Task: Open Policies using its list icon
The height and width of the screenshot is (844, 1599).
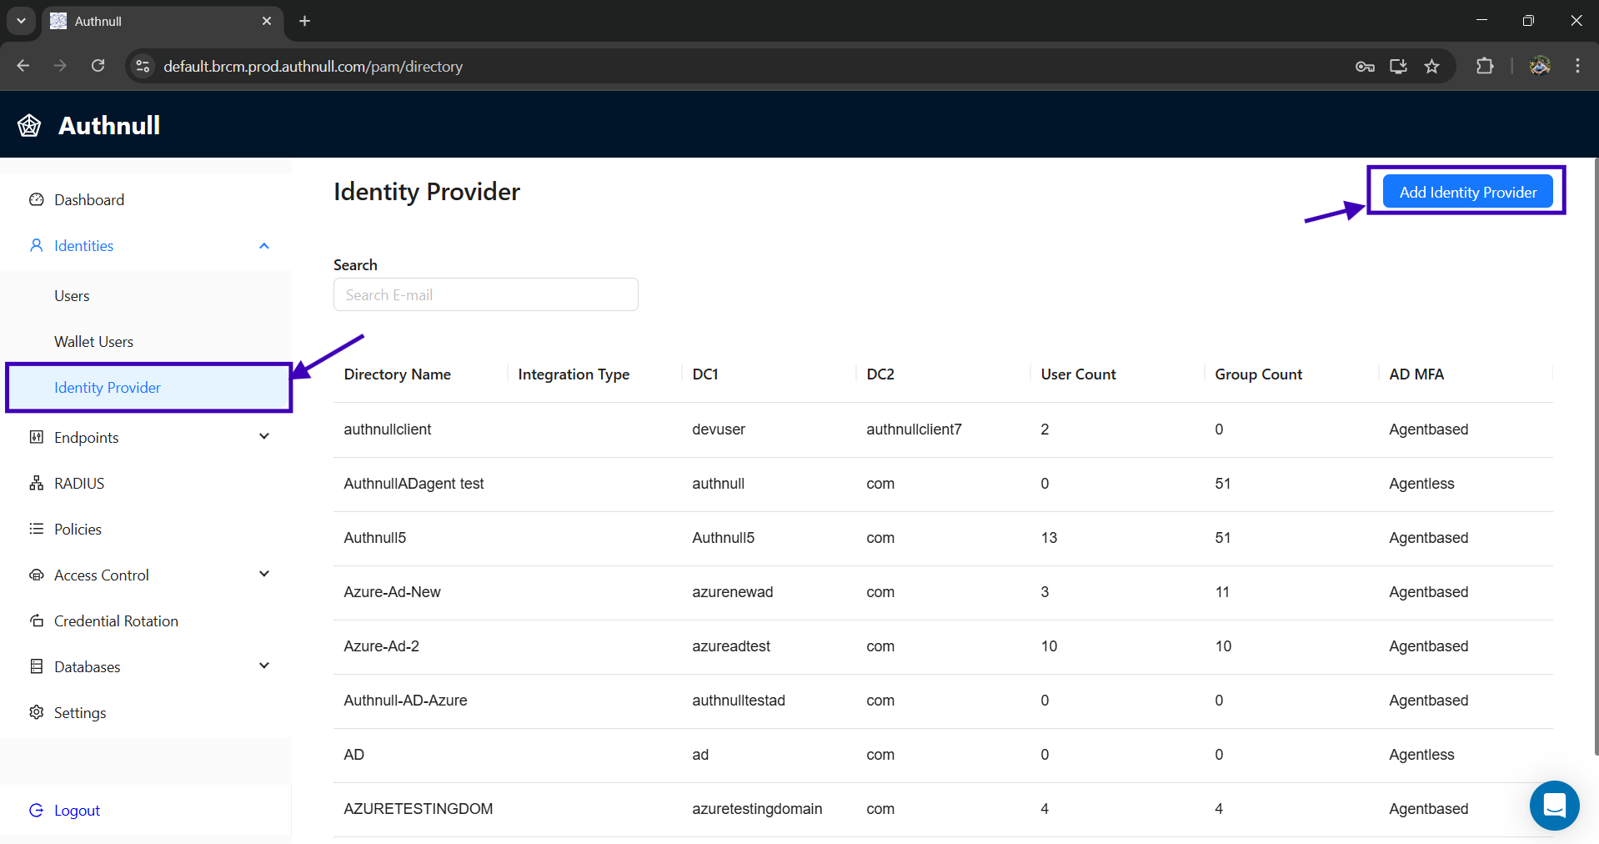Action: pyautogui.click(x=36, y=529)
